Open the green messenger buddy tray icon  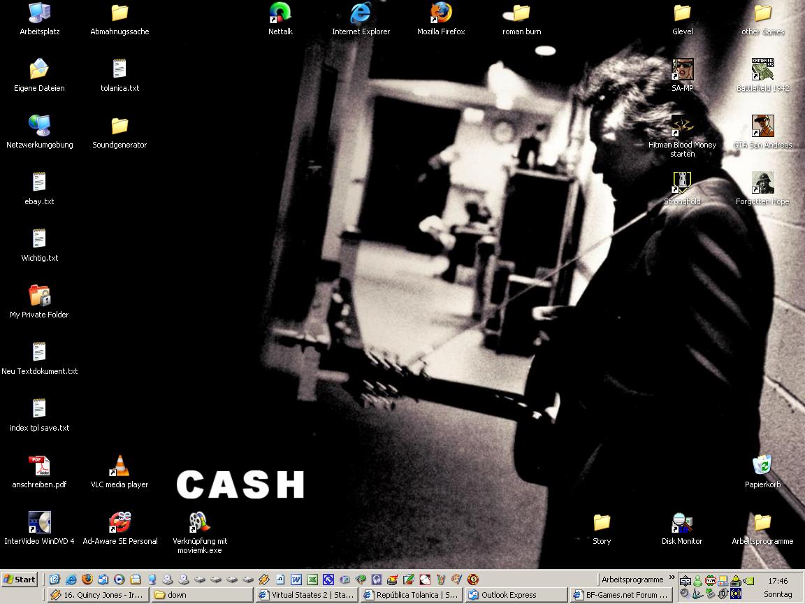click(x=697, y=581)
